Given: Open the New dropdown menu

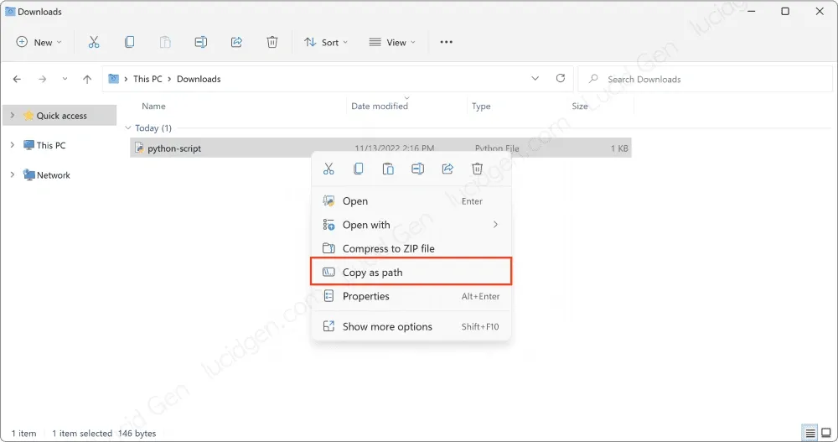Looking at the screenshot, I should pyautogui.click(x=39, y=42).
